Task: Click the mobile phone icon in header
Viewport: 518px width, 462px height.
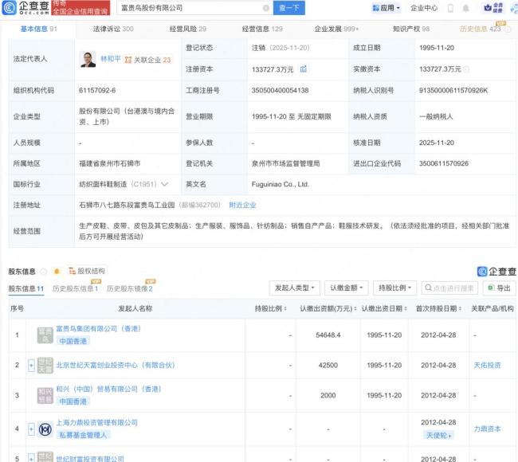Action: point(450,8)
